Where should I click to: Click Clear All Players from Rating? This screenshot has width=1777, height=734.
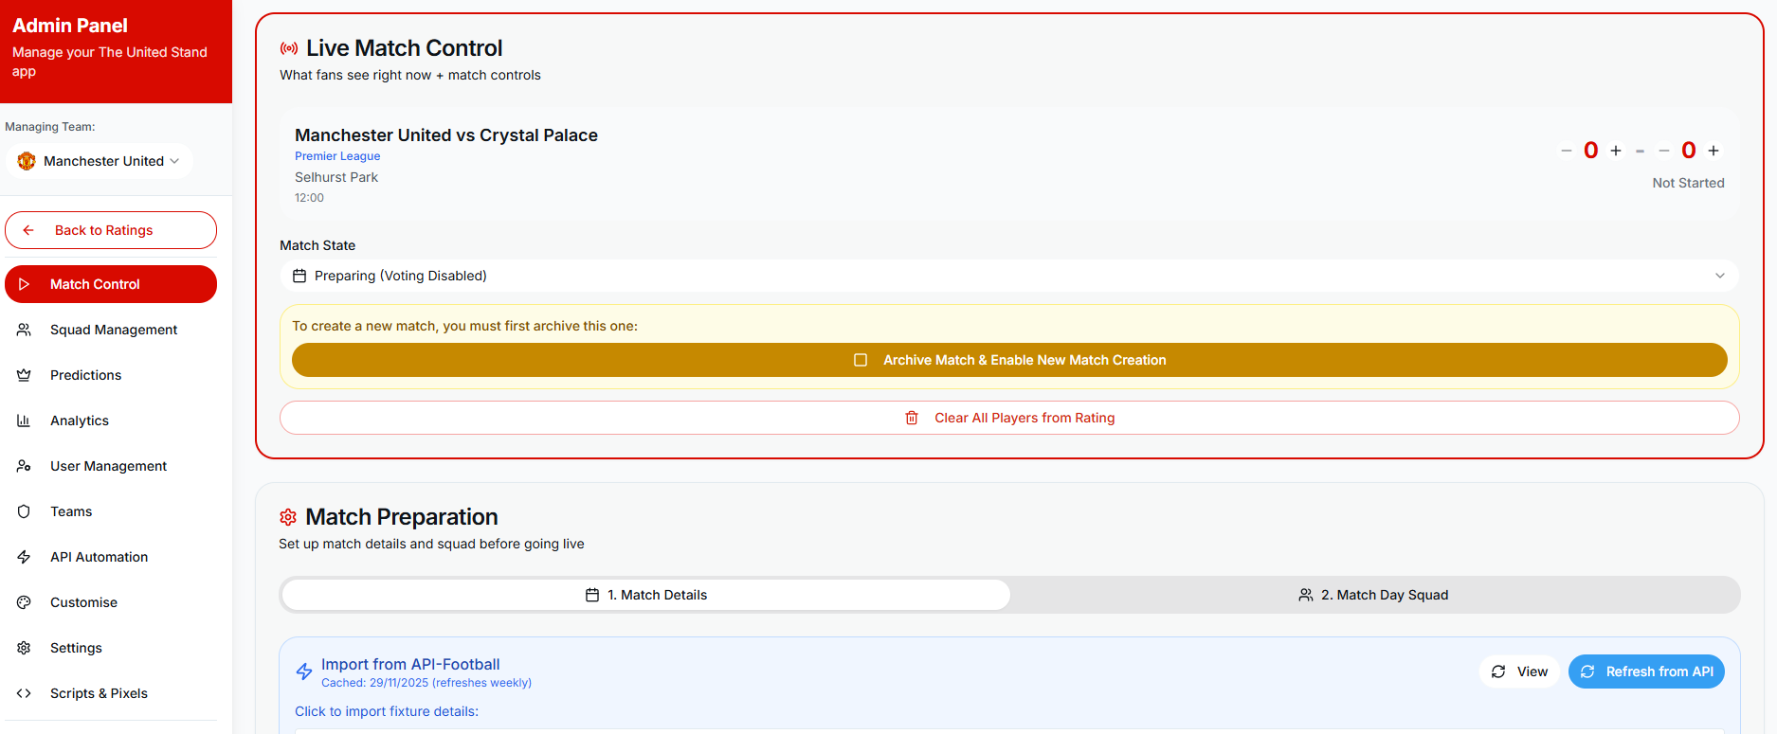1009,418
